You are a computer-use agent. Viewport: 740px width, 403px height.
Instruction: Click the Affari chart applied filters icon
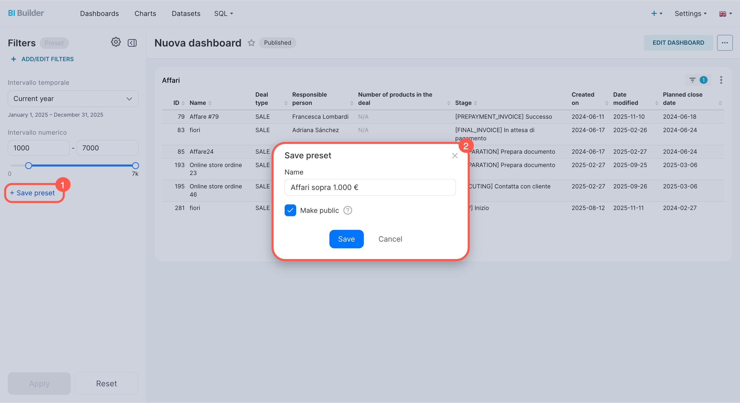click(692, 80)
